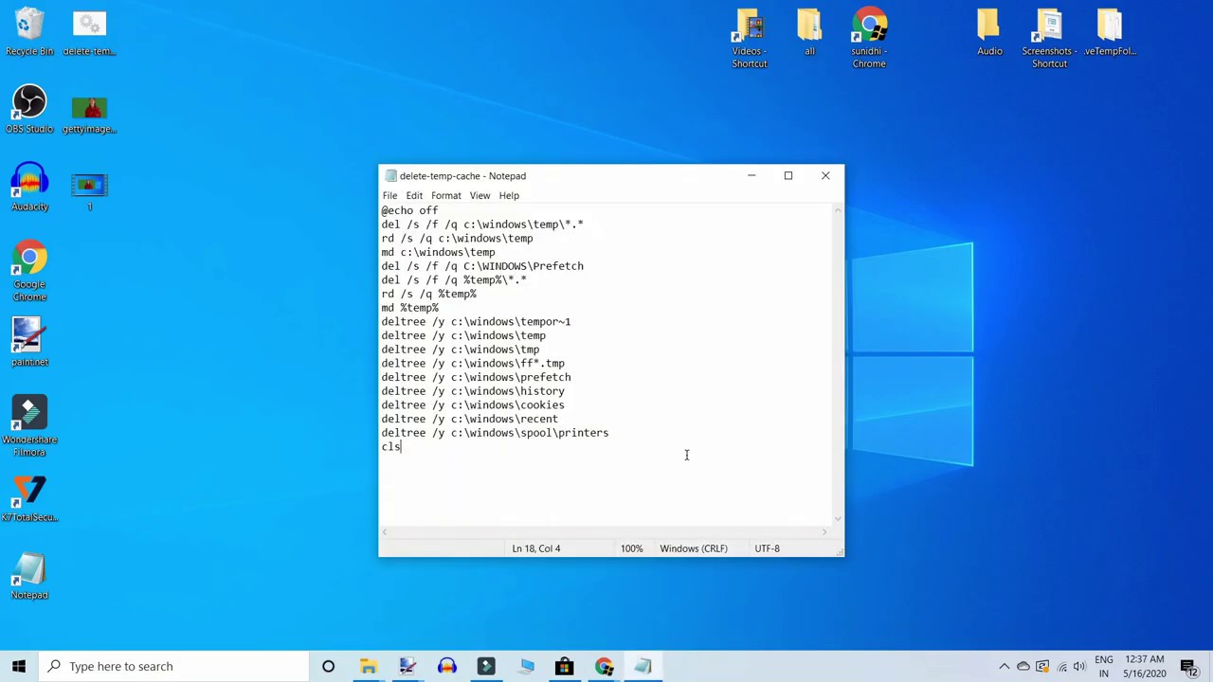Close the delete-temp-cache Notepad window
Image resolution: width=1213 pixels, height=682 pixels.
[825, 175]
